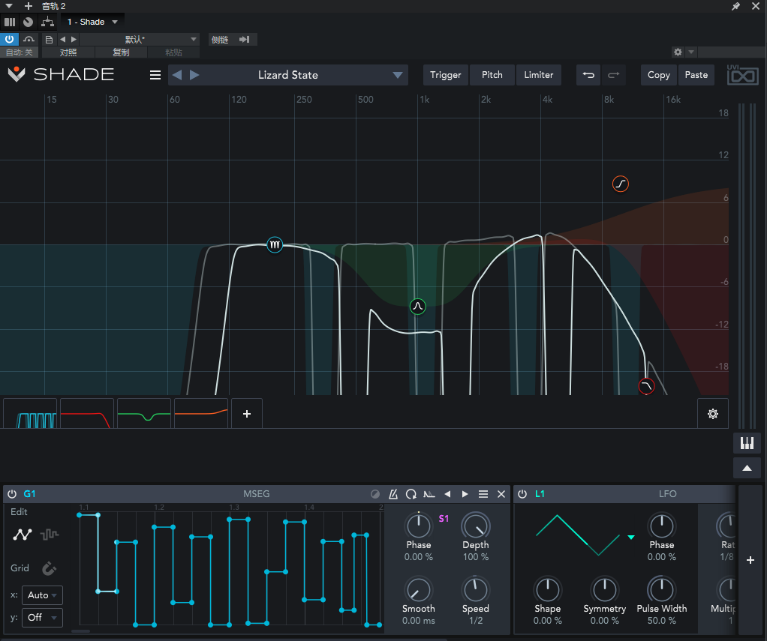The image size is (767, 641).
Task: Click the LFO Shape knob
Action: (547, 590)
